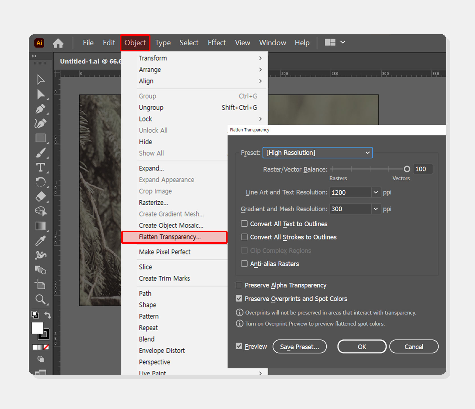Screen dimensions: 475x409
Task: Open the Edit menu
Action: 109,43
